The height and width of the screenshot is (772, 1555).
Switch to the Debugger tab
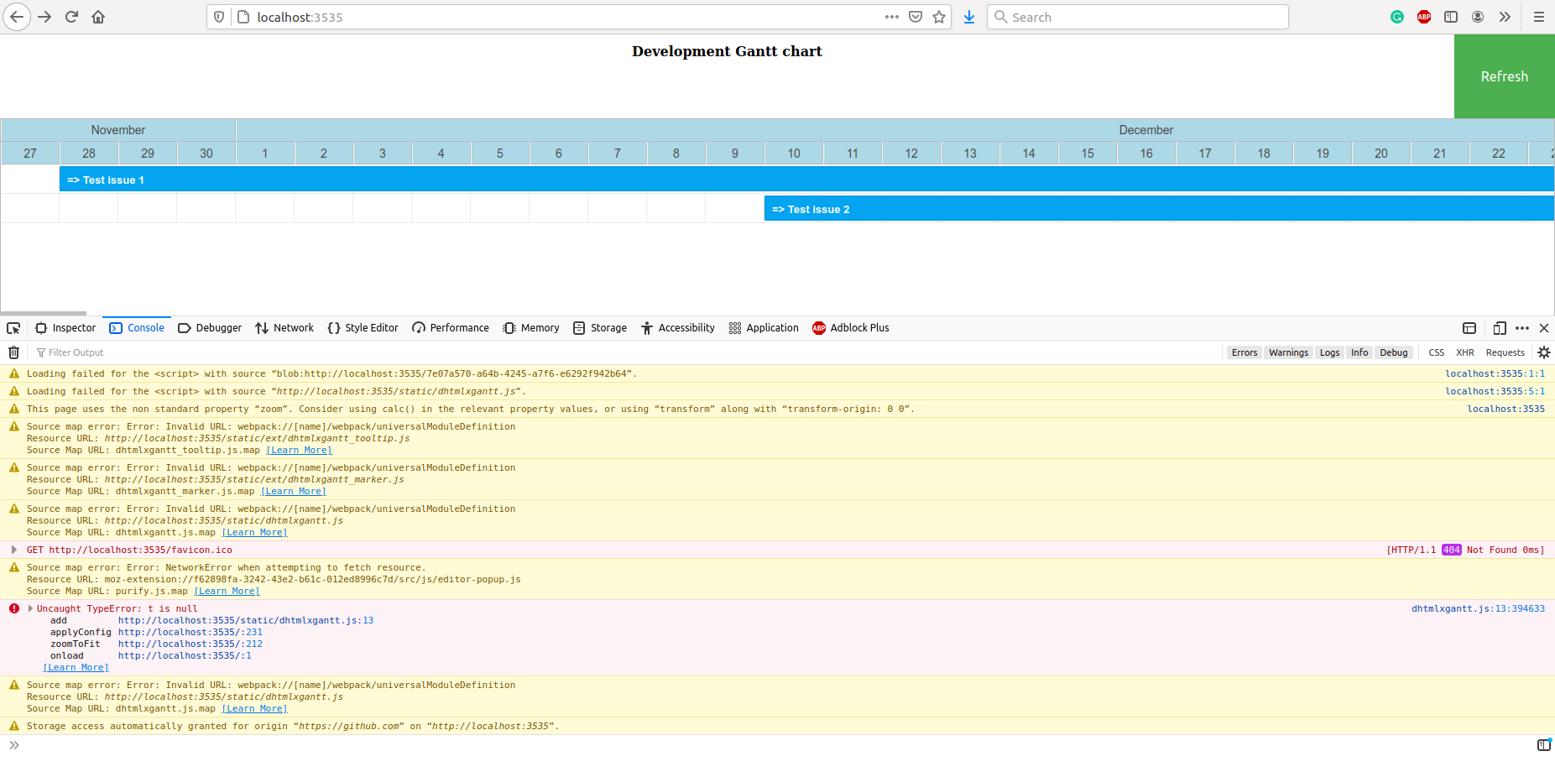(210, 328)
